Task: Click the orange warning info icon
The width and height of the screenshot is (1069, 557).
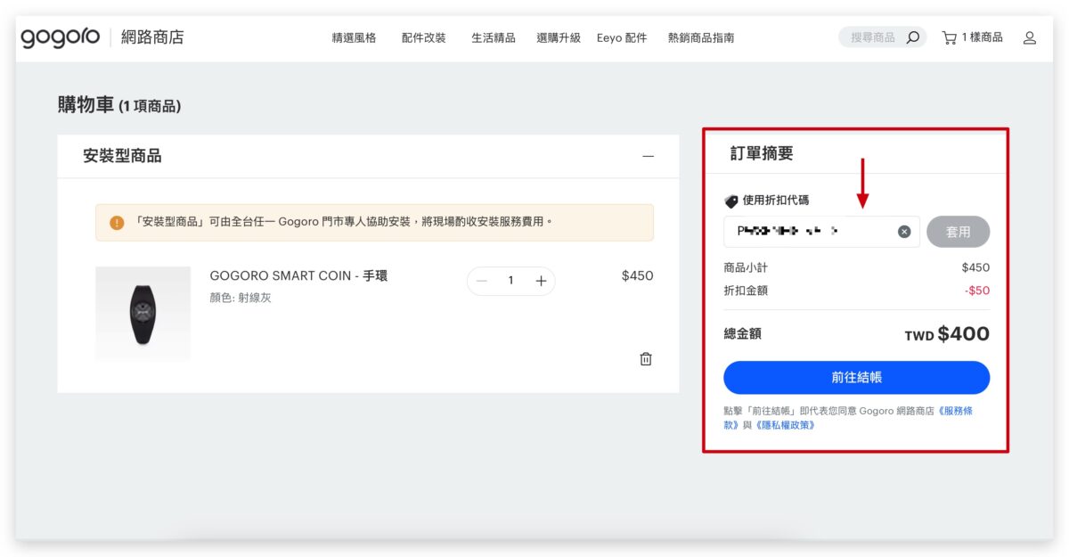Action: click(x=117, y=222)
